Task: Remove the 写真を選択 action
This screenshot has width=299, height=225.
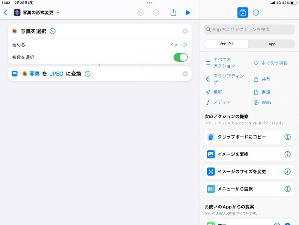Action: 185,31
